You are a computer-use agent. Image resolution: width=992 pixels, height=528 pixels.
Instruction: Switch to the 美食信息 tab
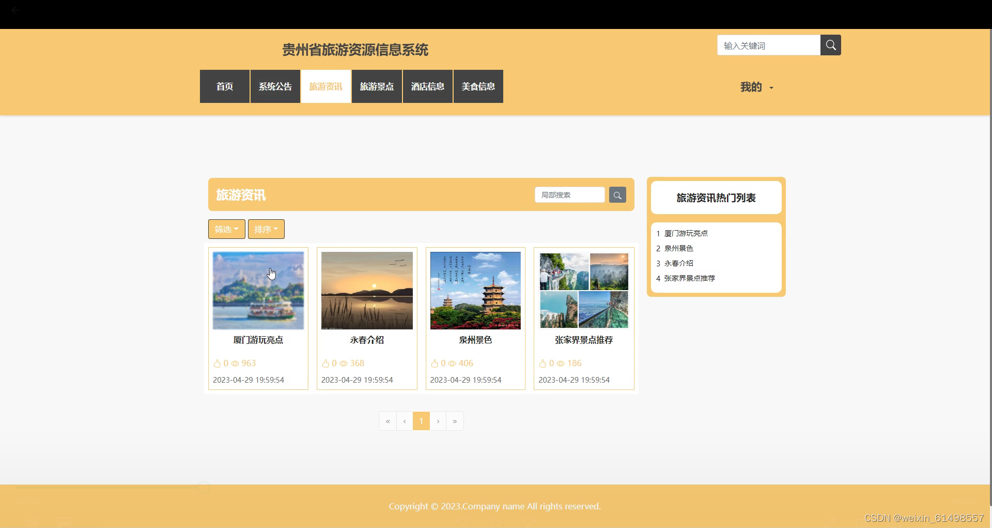(478, 86)
